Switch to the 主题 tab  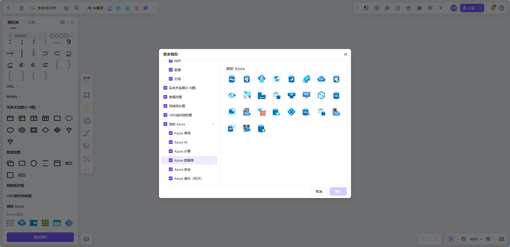[x=31, y=22]
